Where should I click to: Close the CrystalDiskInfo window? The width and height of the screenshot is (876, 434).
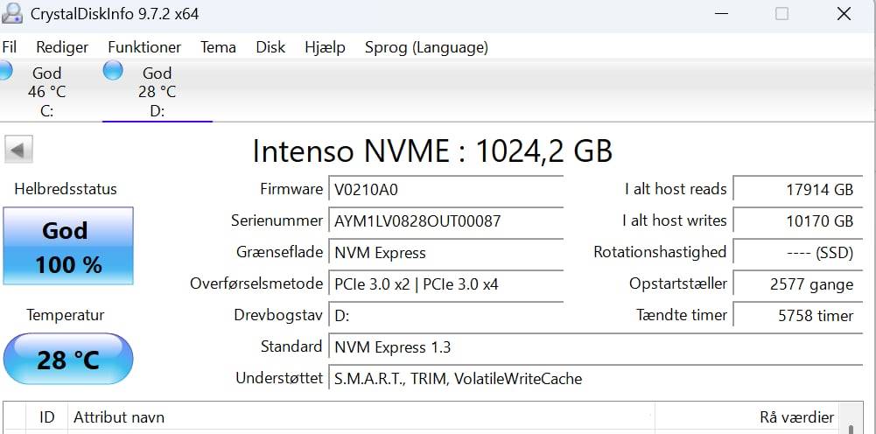844,14
